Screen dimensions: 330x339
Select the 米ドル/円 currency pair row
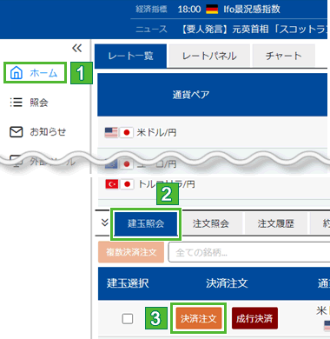point(213,132)
